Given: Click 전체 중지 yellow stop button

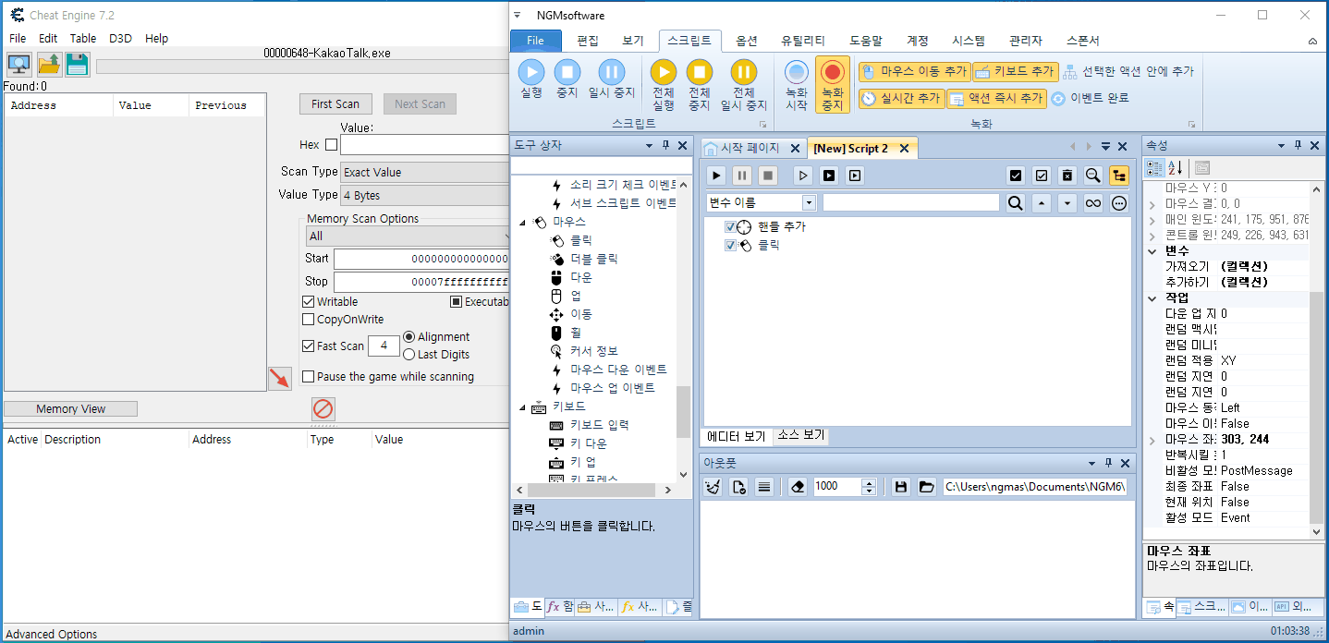Looking at the screenshot, I should click(x=700, y=85).
